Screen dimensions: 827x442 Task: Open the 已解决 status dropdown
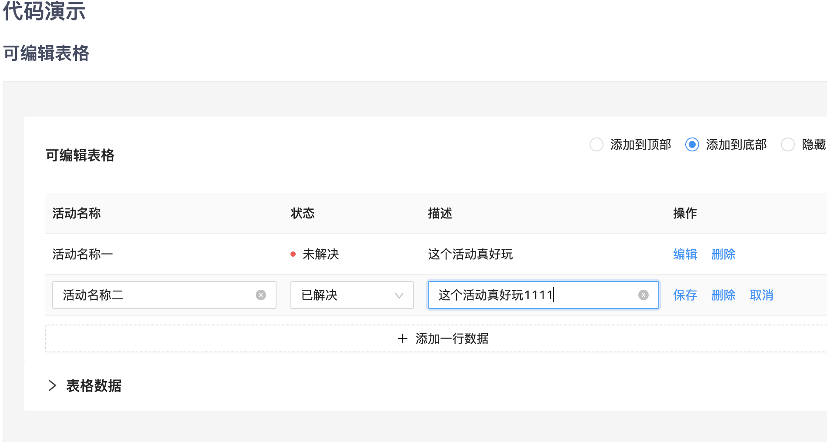click(352, 295)
